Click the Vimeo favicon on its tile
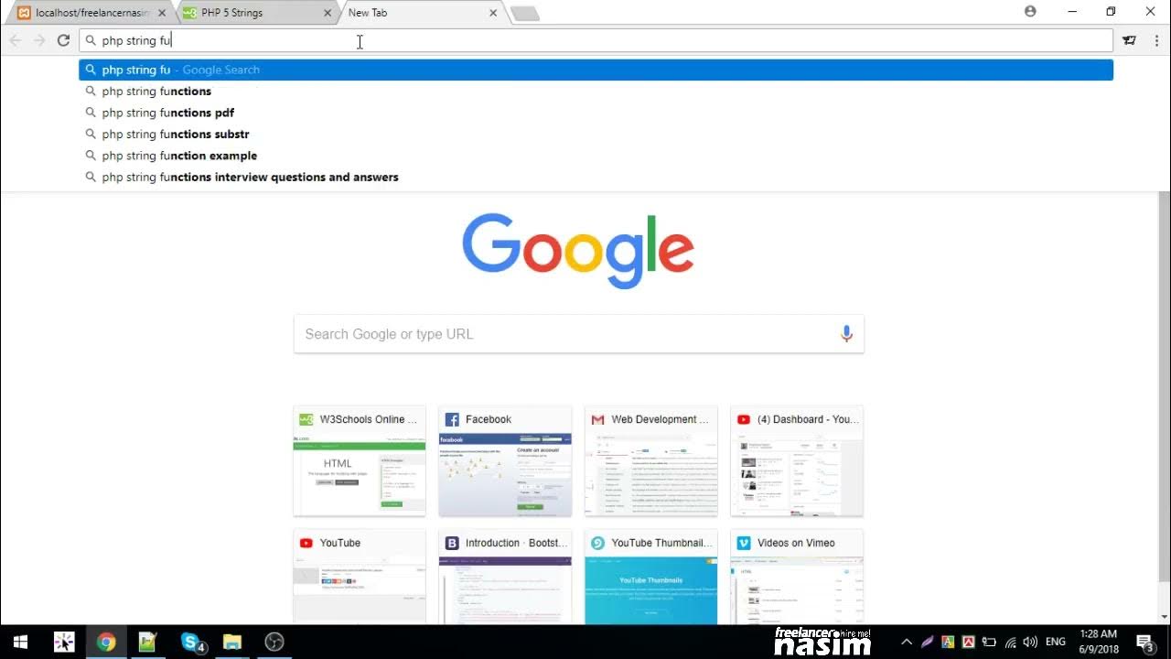The image size is (1171, 659). click(x=744, y=543)
